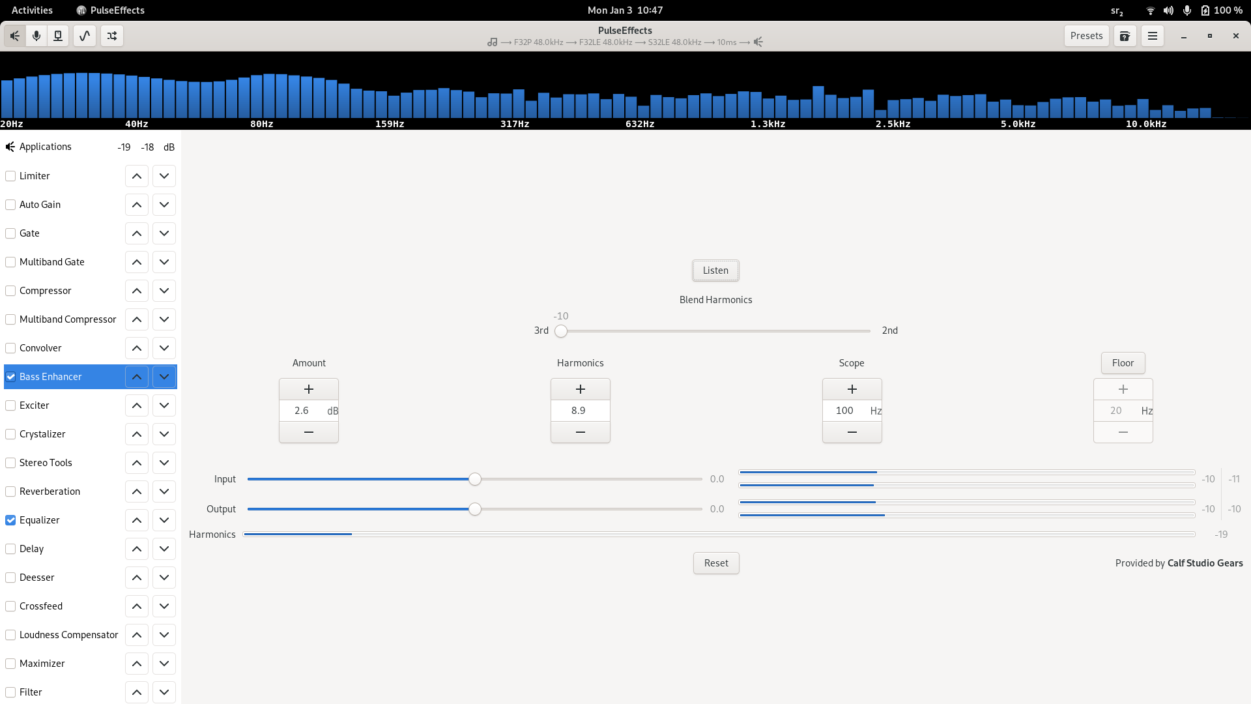The image size is (1251, 704).
Task: Open the computer device icon in header
Action: click(x=58, y=36)
